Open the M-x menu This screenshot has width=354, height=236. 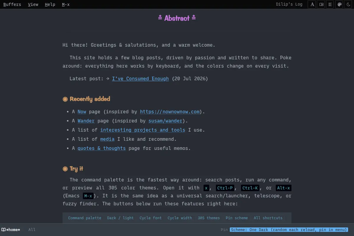pos(66,4)
